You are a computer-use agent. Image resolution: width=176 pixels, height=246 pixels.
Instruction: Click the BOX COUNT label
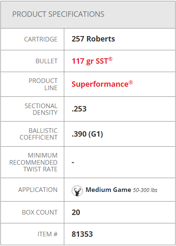(40, 212)
